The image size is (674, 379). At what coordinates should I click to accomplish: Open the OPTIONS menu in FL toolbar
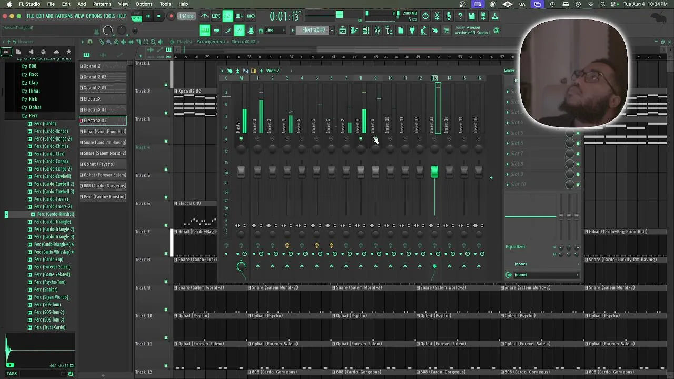click(x=94, y=16)
